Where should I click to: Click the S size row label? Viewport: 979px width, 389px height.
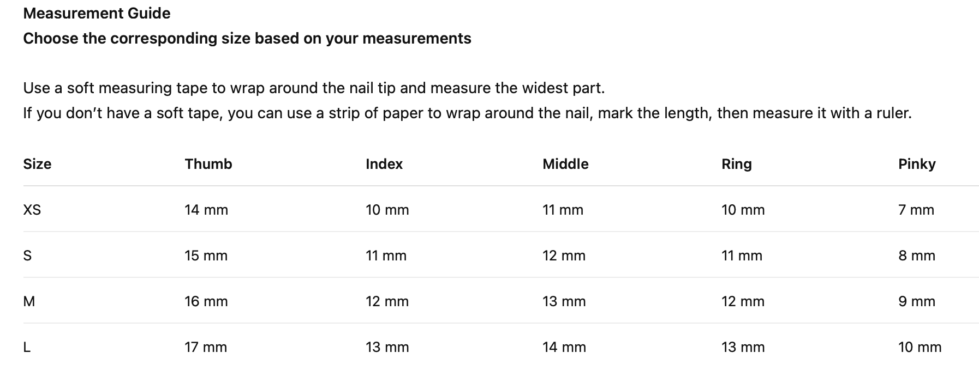point(27,256)
